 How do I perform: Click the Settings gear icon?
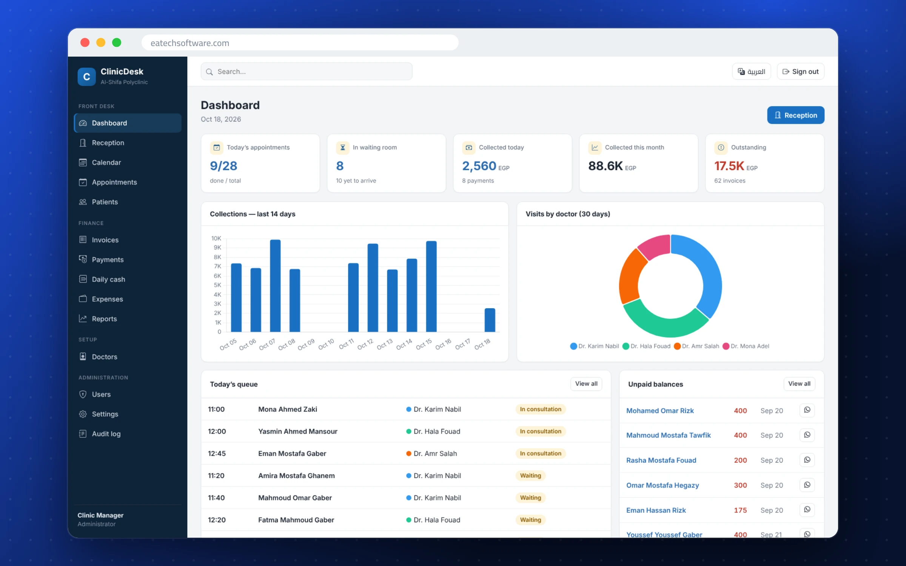pyautogui.click(x=83, y=414)
